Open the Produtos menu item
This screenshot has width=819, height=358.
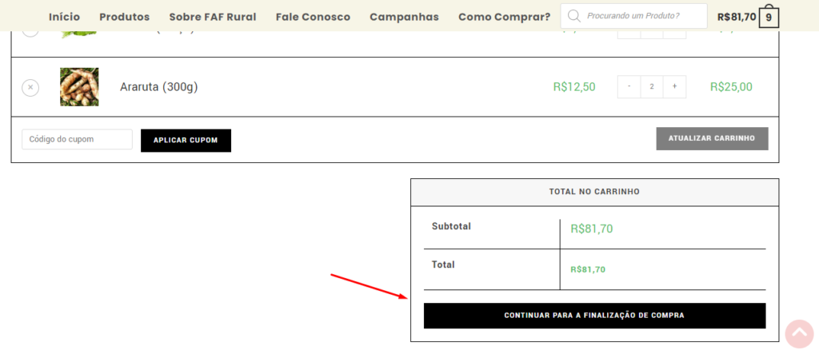point(124,17)
